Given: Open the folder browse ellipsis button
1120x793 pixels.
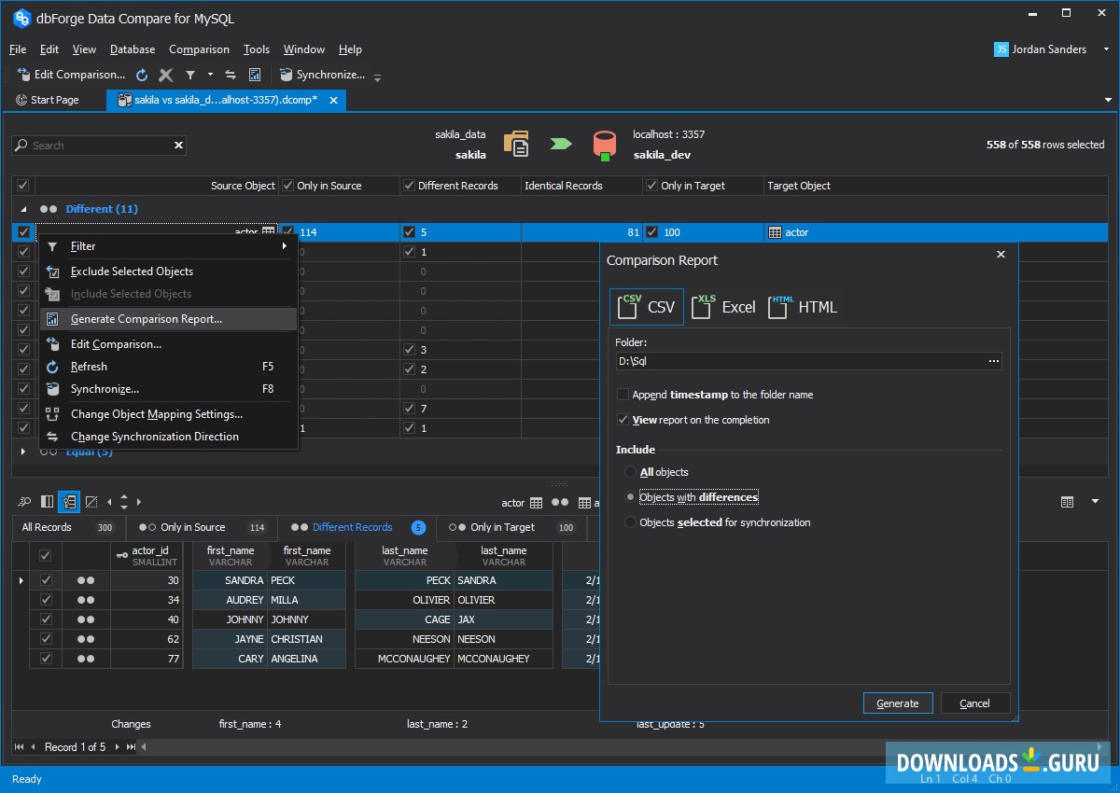Looking at the screenshot, I should [993, 361].
